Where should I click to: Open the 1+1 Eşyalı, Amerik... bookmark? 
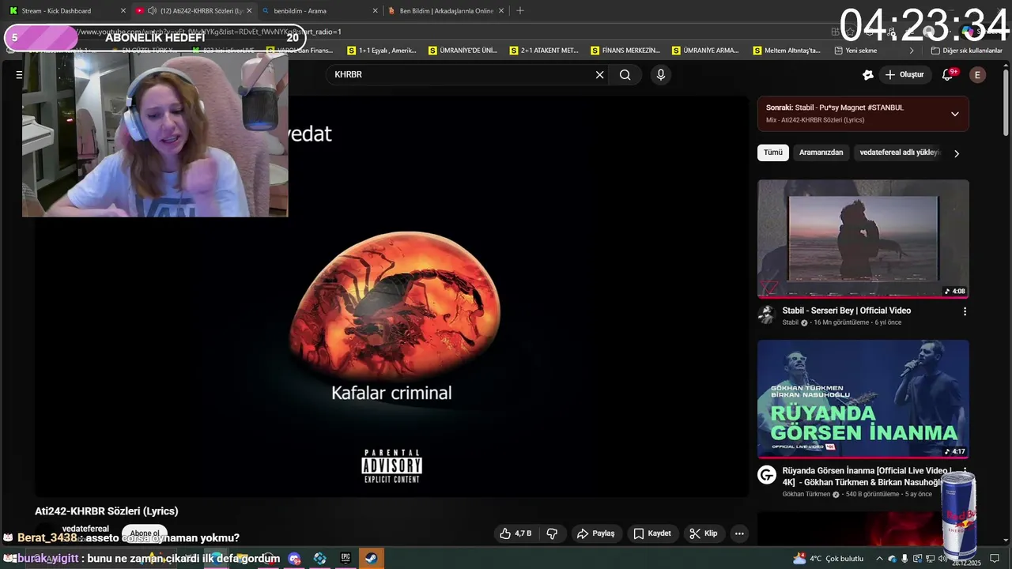(381, 51)
